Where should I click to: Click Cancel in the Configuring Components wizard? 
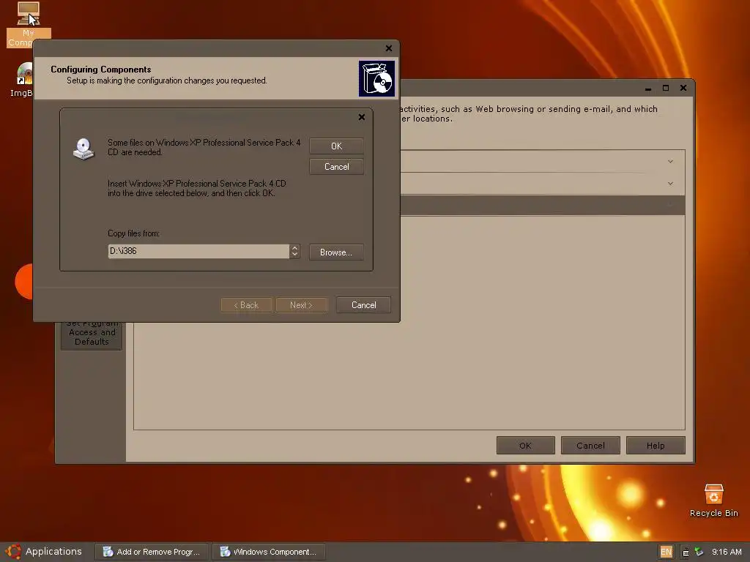[363, 305]
